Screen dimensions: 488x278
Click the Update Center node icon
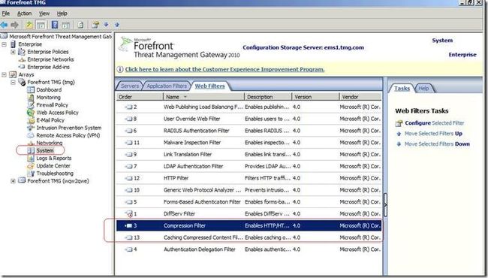tap(31, 165)
